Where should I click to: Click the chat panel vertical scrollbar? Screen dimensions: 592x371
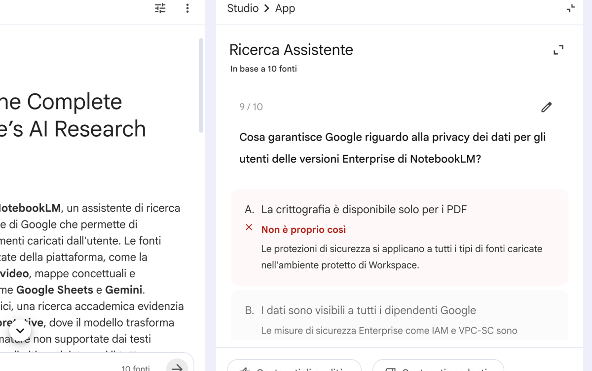point(201,85)
